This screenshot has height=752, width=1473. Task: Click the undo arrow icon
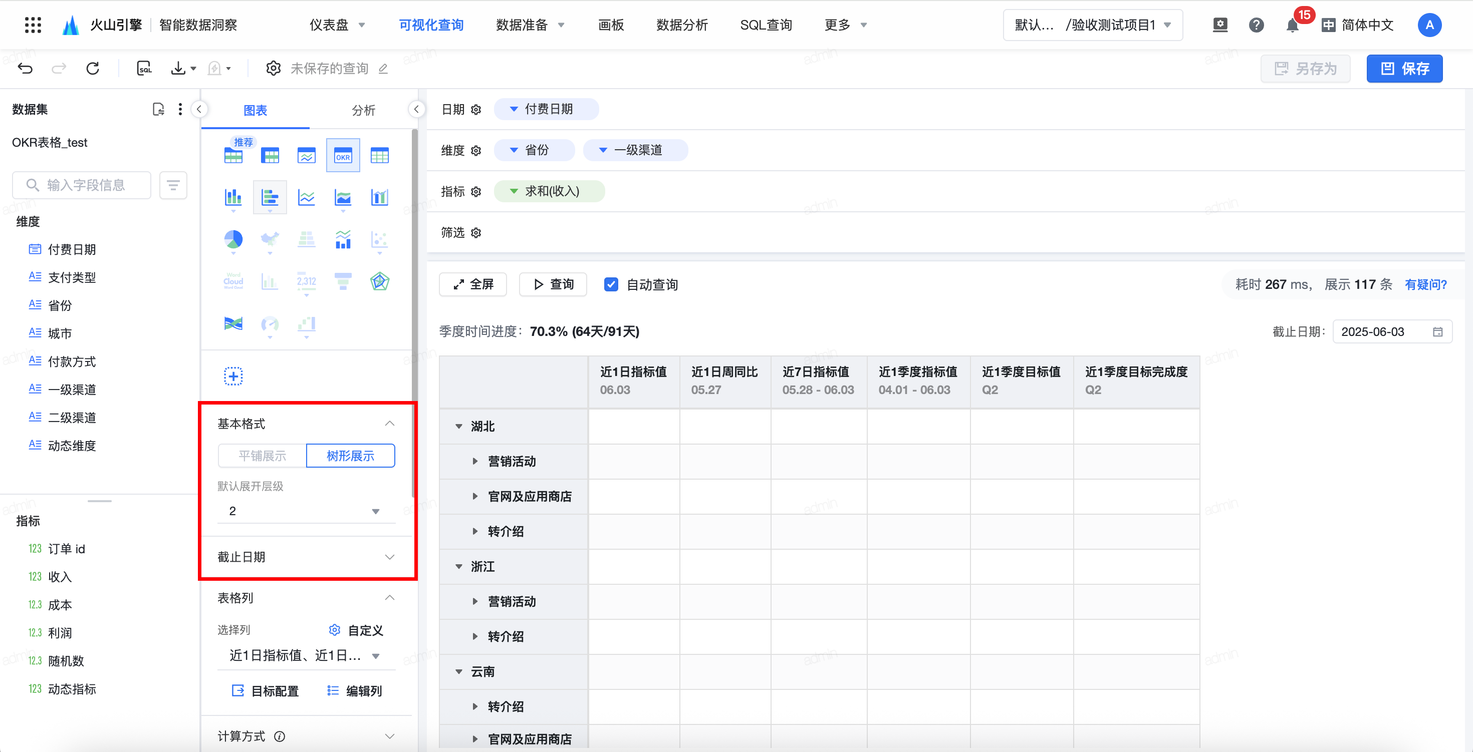25,69
